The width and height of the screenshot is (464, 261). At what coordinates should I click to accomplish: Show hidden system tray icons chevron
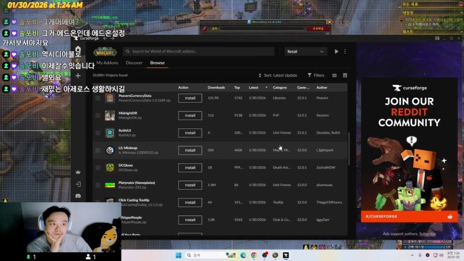tap(412, 255)
